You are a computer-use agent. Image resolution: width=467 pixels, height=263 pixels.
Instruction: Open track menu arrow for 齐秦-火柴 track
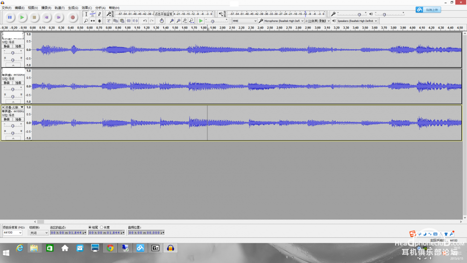pyautogui.click(x=22, y=107)
